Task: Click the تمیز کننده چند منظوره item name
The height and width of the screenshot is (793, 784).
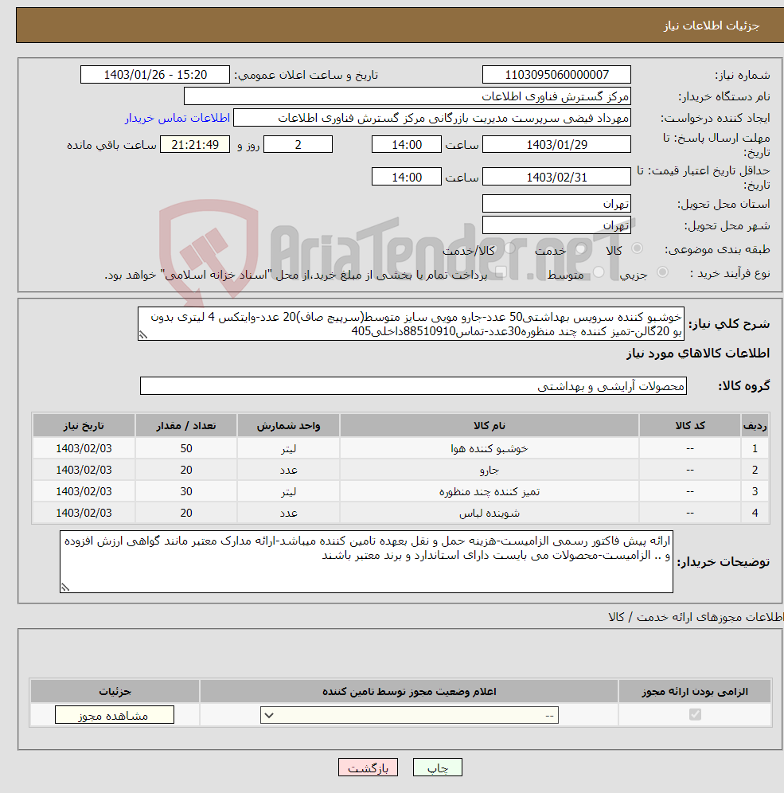Action: pyautogui.click(x=490, y=491)
